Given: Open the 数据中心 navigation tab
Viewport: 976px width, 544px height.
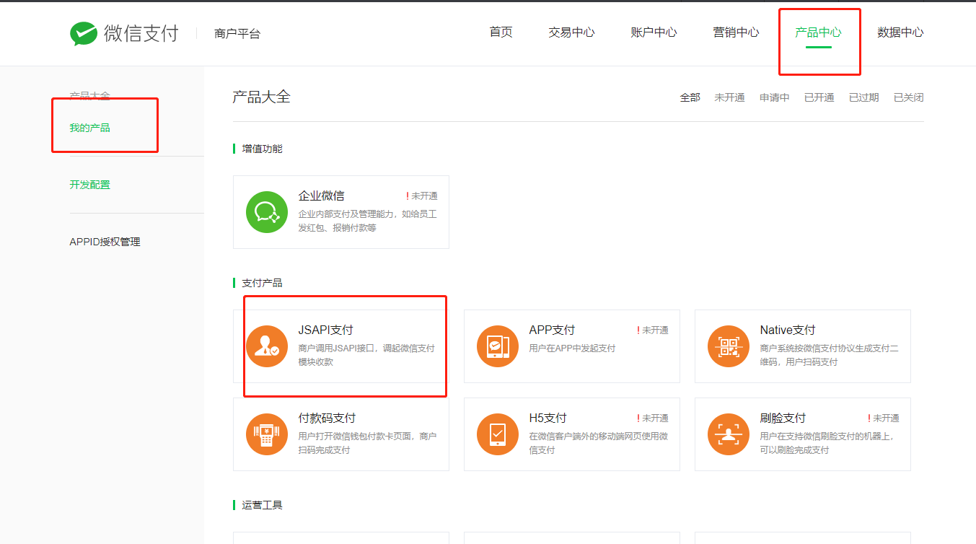Looking at the screenshot, I should pos(900,32).
